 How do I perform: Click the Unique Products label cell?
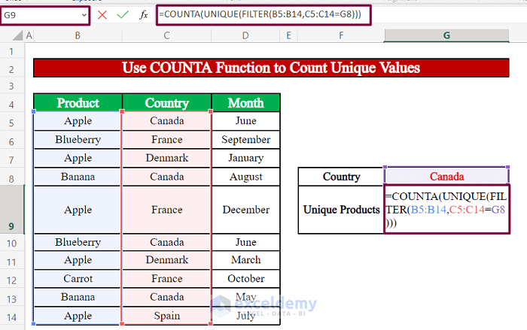tap(341, 210)
